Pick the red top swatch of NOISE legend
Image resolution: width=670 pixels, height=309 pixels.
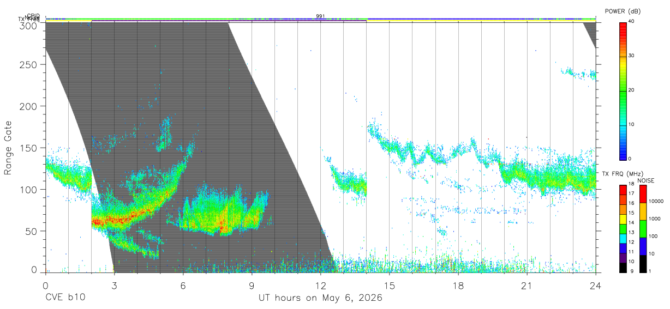coord(643,194)
